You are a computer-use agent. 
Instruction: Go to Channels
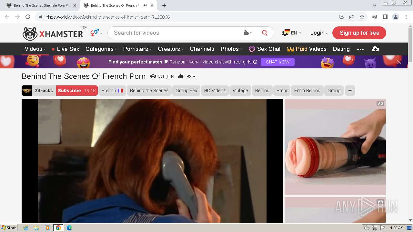202,49
